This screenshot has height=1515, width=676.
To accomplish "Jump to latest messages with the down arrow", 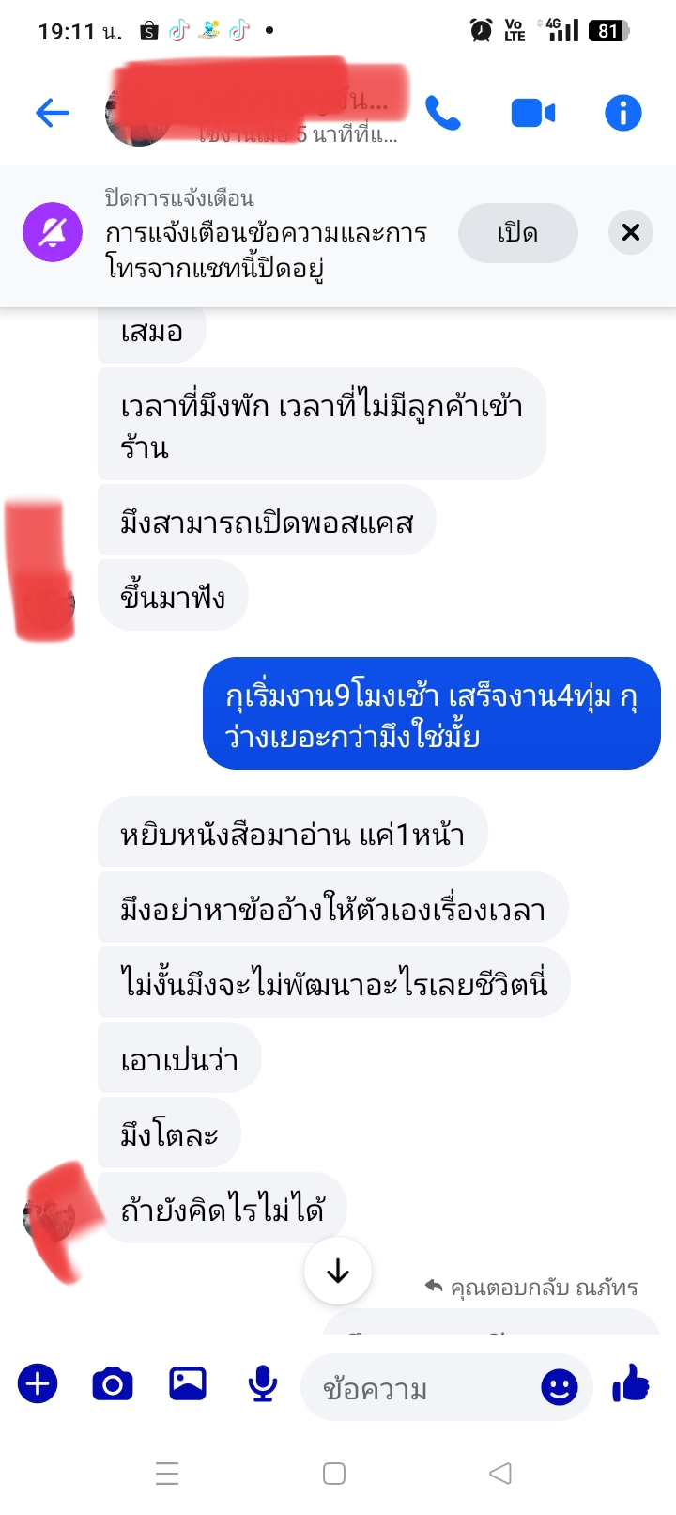I will (x=338, y=1271).
